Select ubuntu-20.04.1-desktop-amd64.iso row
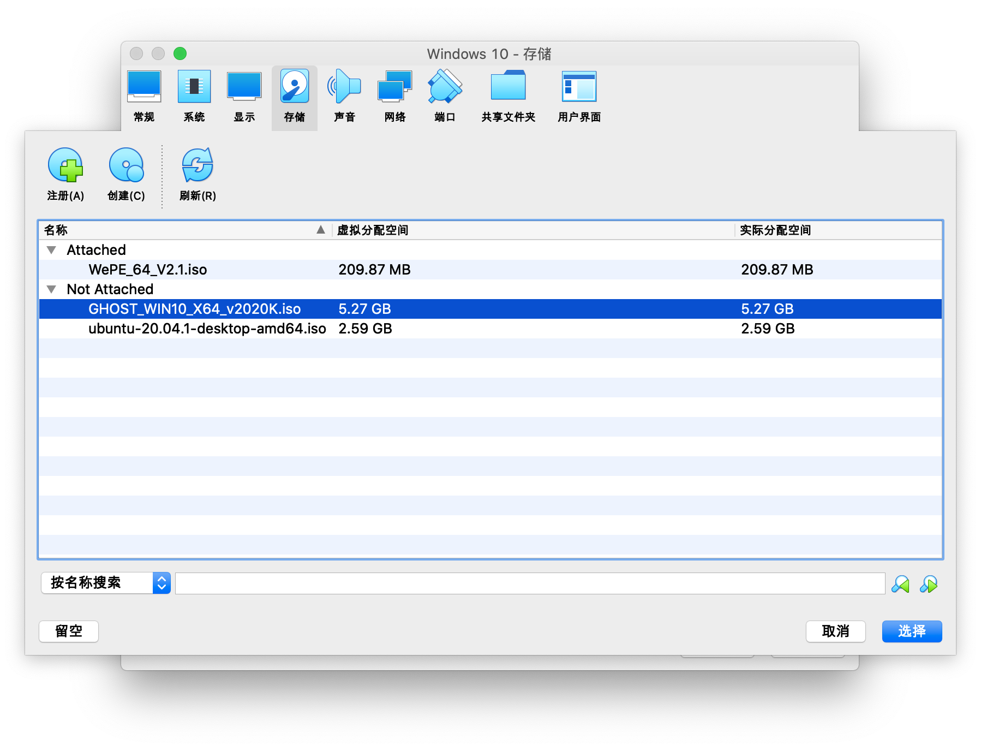Image resolution: width=981 pixels, height=751 pixels. click(x=207, y=329)
